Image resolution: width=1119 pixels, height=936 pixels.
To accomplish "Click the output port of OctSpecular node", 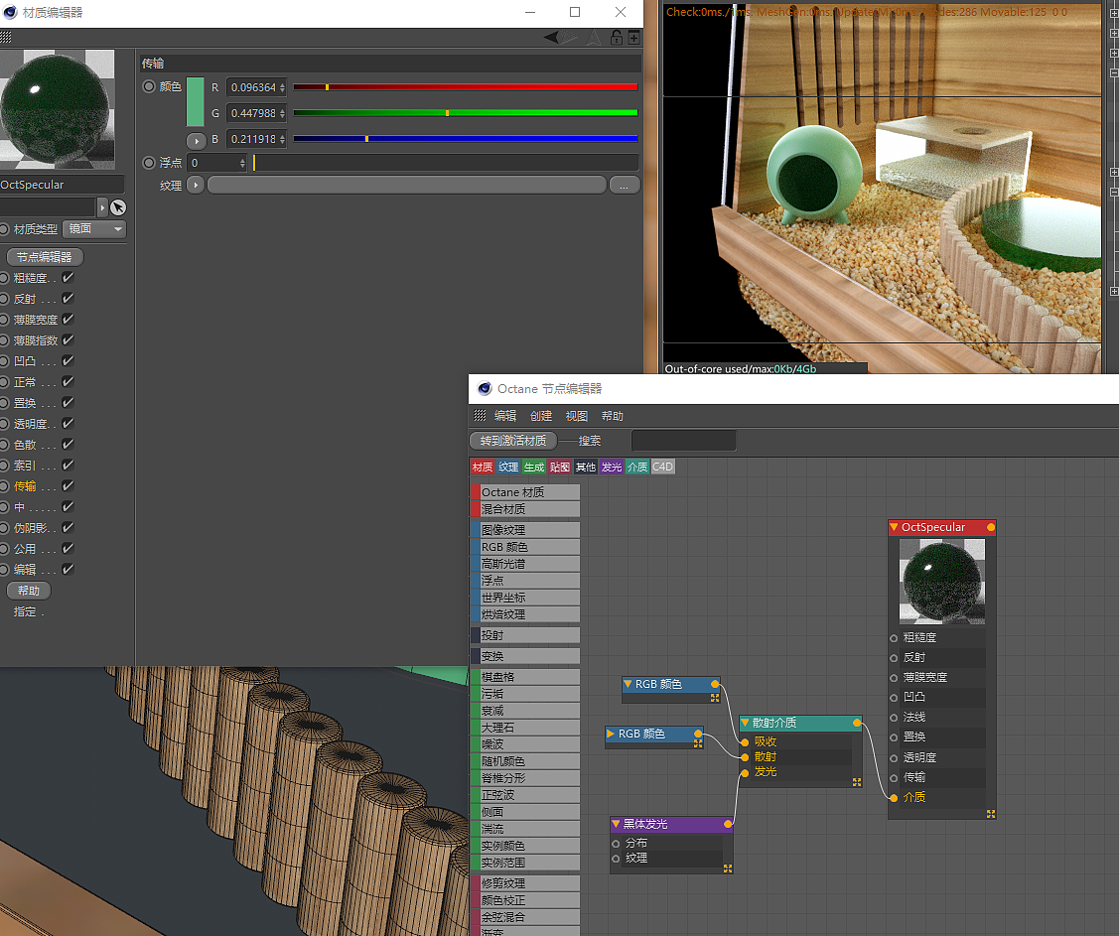I will coord(990,527).
